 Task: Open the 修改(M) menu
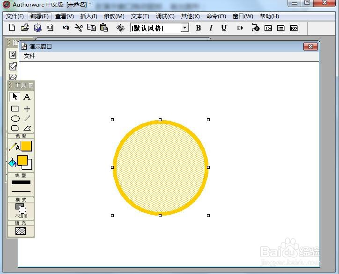pyautogui.click(x=114, y=16)
